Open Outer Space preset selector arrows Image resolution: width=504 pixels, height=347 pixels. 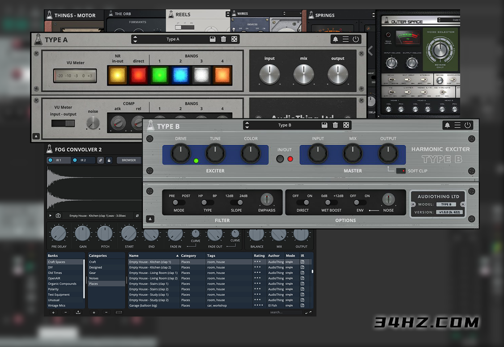[439, 20]
